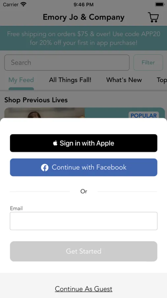This screenshot has width=167, height=298.
Task: Click the Email input field
Action: [x=84, y=221]
